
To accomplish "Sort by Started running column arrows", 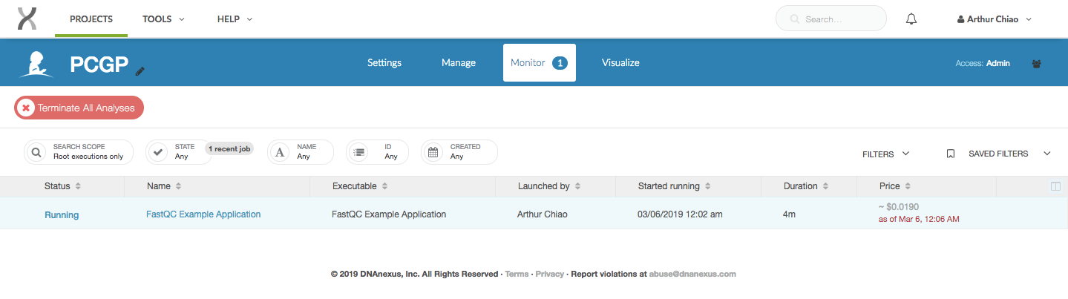I will (x=707, y=186).
